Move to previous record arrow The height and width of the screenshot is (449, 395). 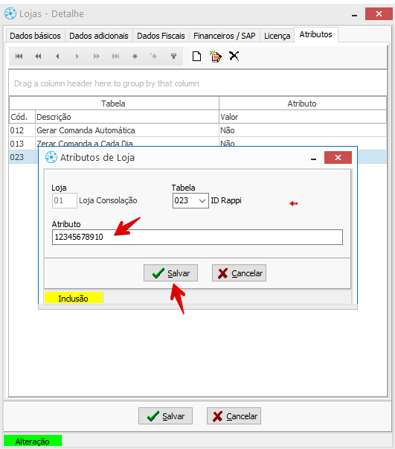point(57,57)
